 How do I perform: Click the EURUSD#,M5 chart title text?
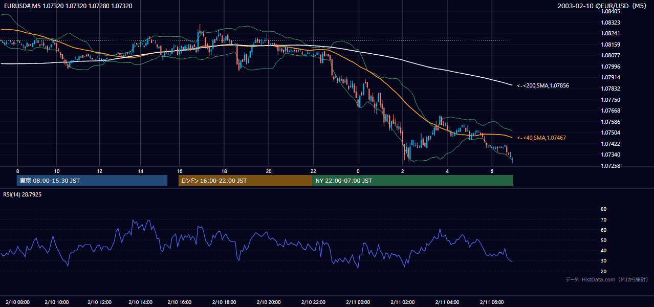[68, 6]
